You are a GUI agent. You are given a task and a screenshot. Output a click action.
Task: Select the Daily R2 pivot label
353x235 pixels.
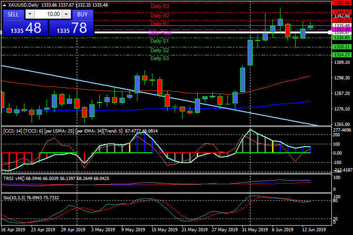pyautogui.click(x=160, y=16)
